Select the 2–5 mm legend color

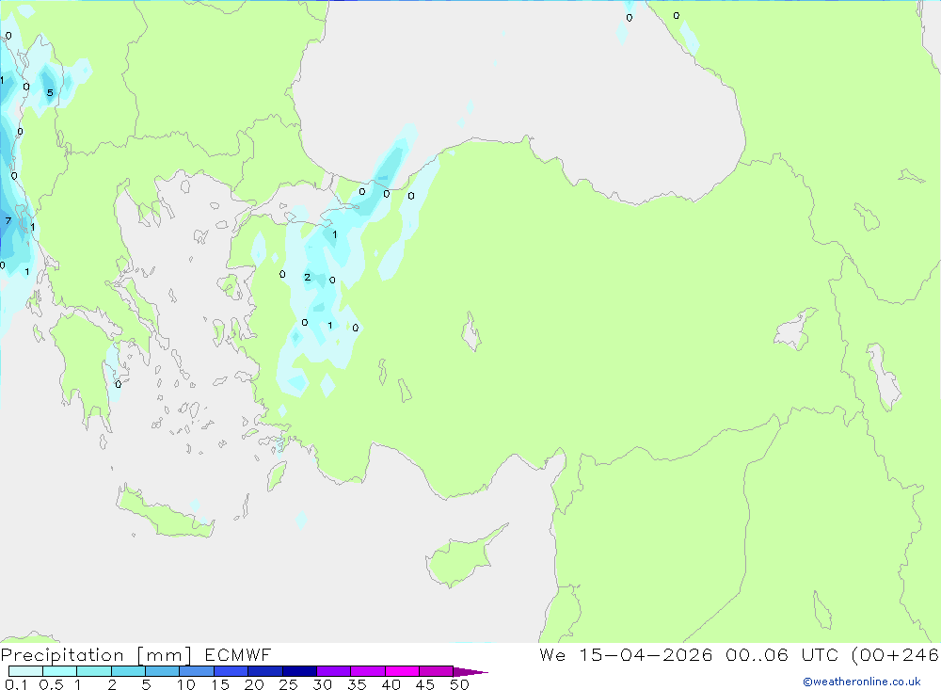point(128,671)
